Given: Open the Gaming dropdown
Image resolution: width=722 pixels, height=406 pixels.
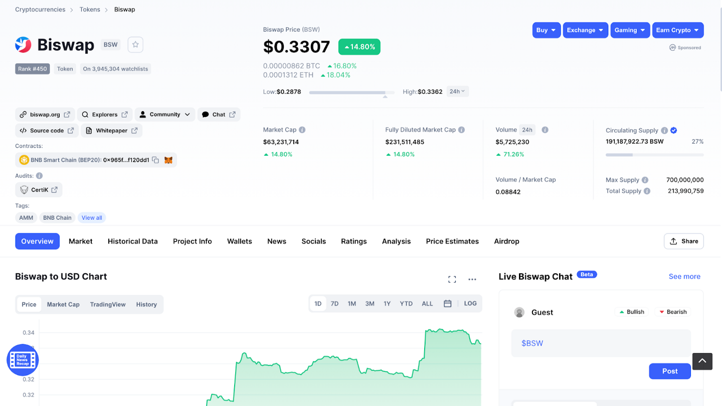Looking at the screenshot, I should point(630,30).
